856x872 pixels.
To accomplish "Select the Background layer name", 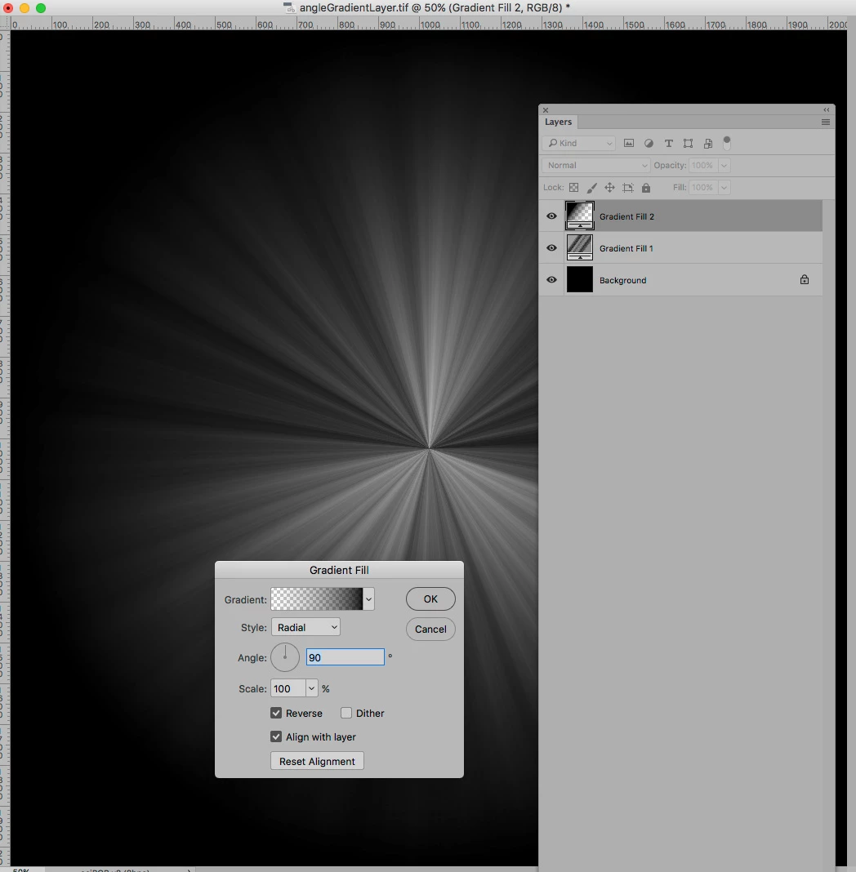I will [x=622, y=280].
